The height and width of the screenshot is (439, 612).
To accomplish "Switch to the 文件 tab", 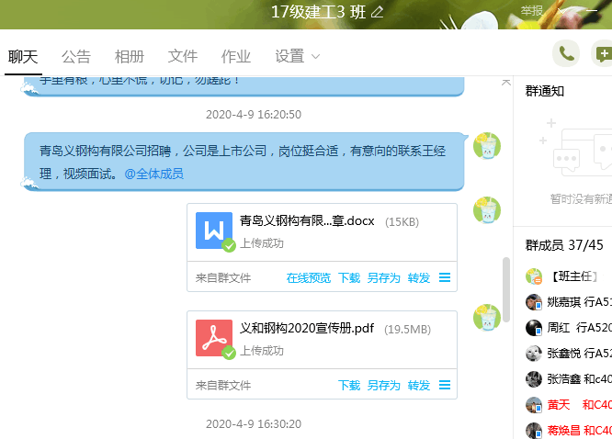I will point(183,57).
